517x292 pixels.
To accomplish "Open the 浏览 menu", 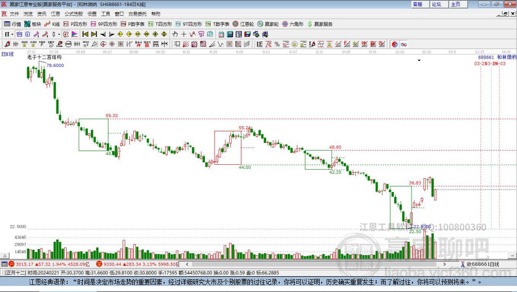I will 28,14.
